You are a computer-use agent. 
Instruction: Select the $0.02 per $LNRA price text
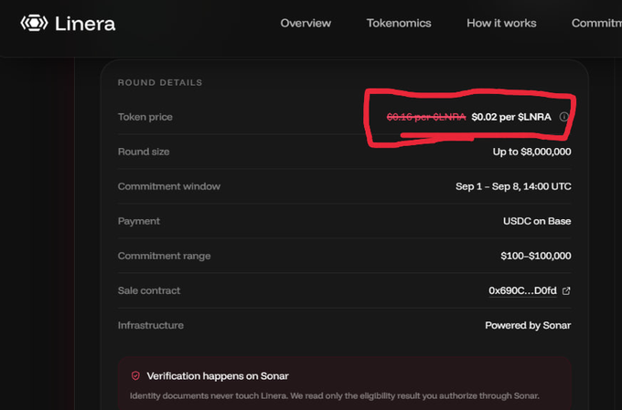click(x=511, y=117)
